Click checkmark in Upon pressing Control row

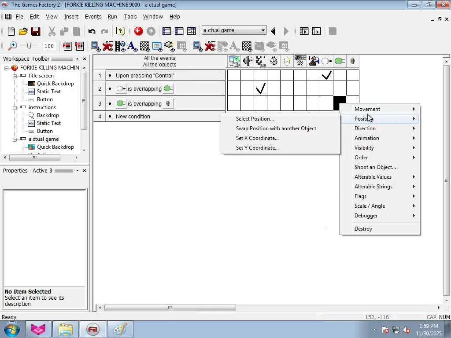(327, 75)
